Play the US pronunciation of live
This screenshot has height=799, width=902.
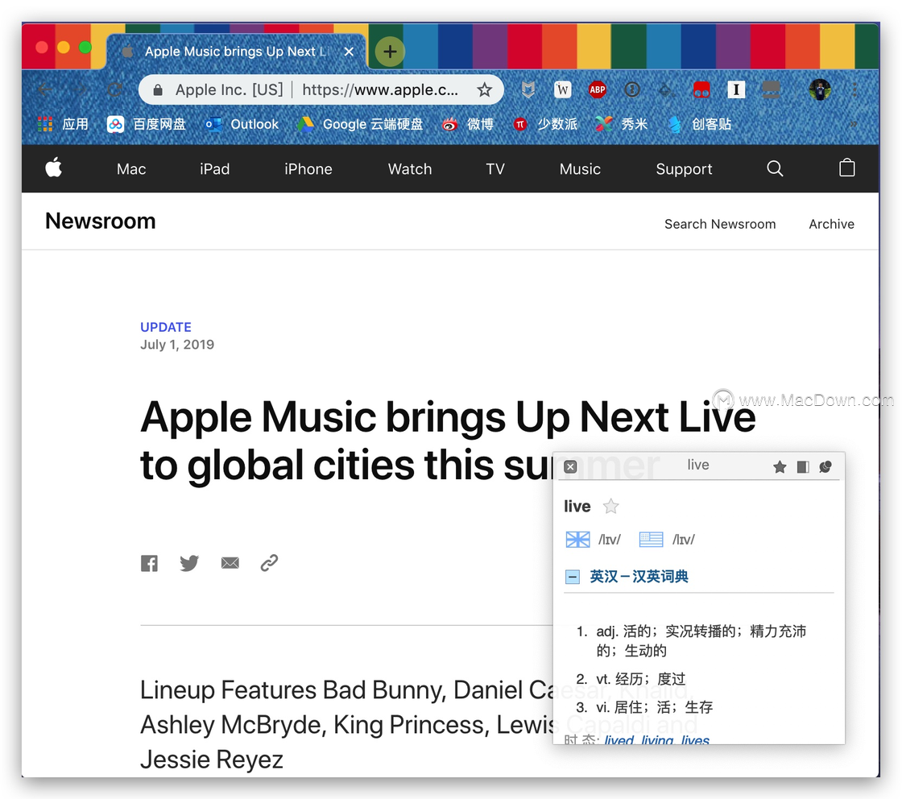(x=652, y=540)
